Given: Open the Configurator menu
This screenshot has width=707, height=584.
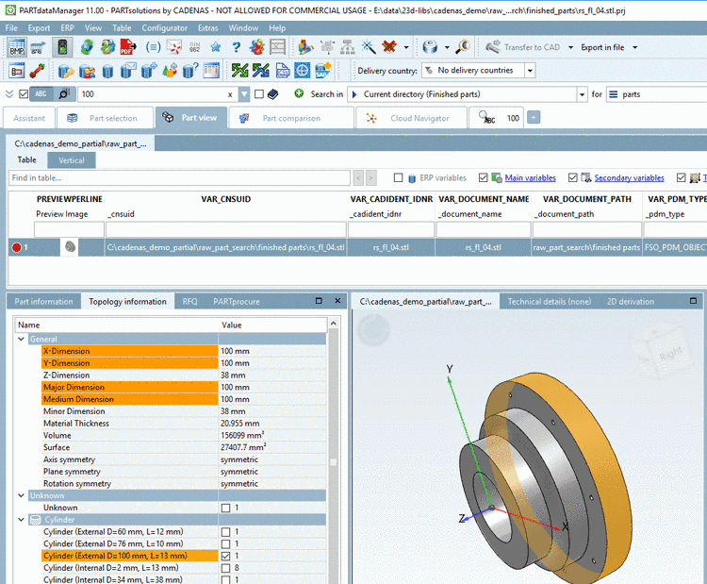Looking at the screenshot, I should pyautogui.click(x=164, y=28).
